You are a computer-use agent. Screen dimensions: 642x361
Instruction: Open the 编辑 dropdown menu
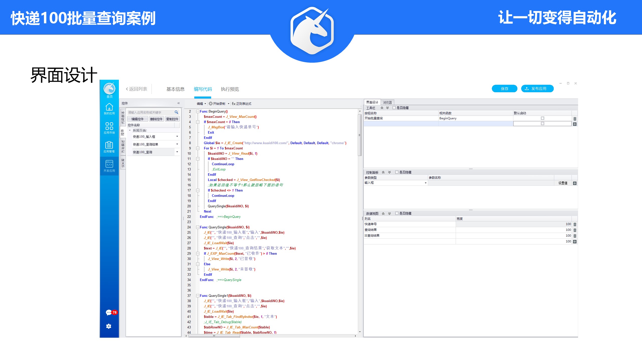(201, 104)
